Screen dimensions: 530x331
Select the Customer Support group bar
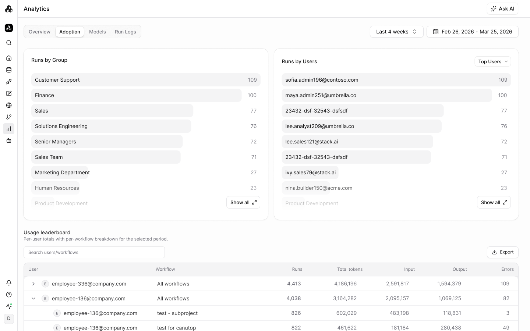[146, 80]
